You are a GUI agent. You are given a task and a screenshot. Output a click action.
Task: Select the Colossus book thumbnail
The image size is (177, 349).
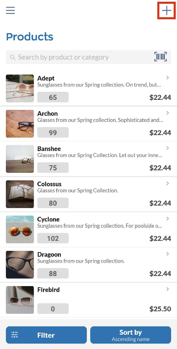20,194
